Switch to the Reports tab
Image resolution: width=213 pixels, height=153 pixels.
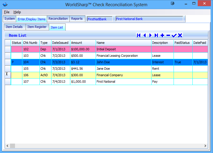click(x=77, y=19)
